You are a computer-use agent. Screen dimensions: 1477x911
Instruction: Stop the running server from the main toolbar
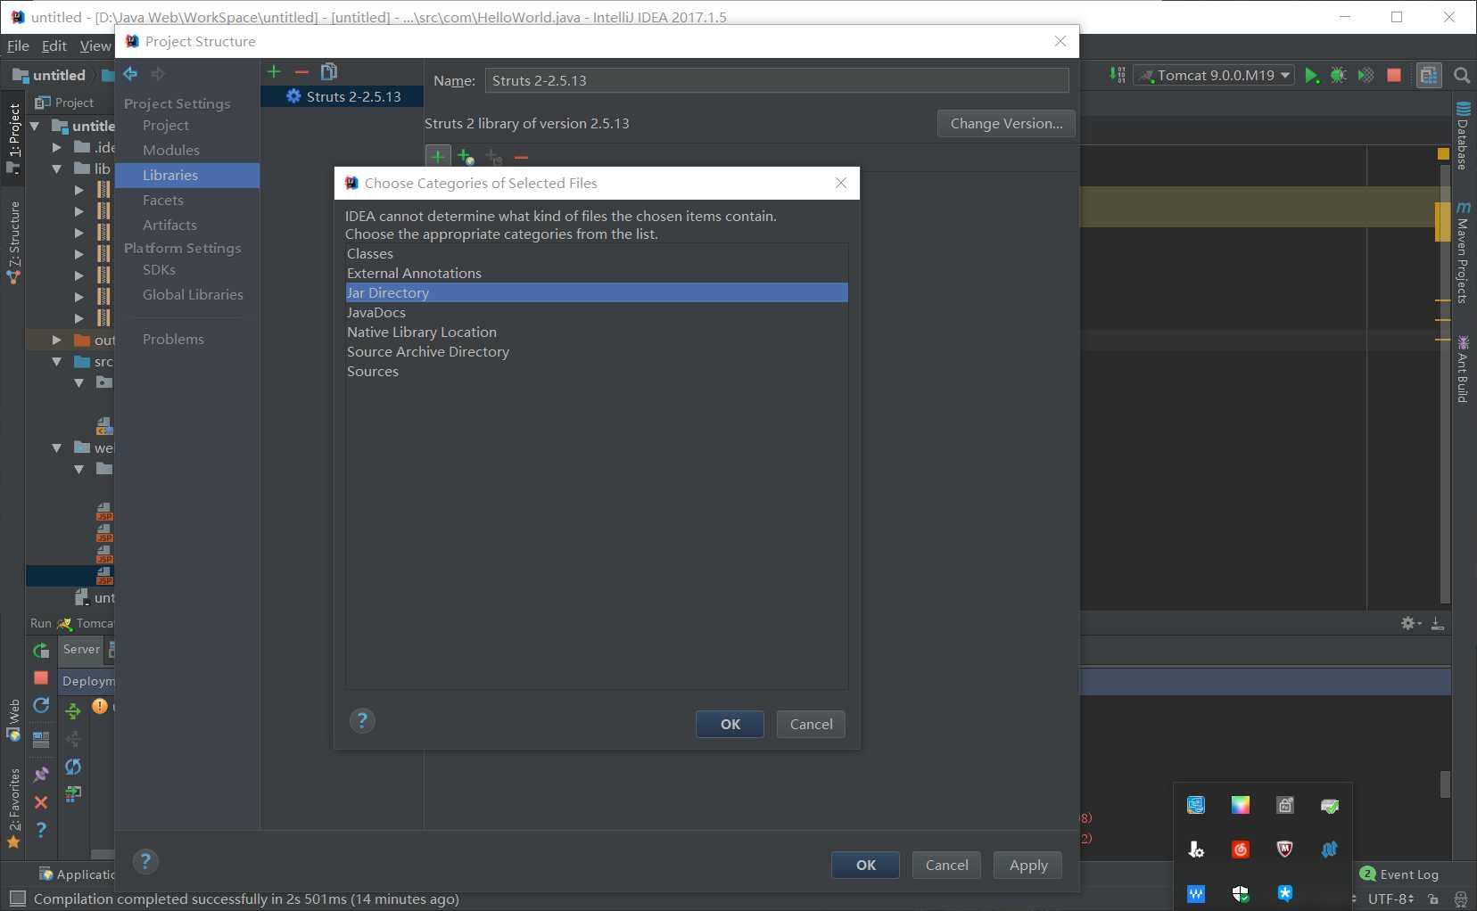tap(1394, 76)
